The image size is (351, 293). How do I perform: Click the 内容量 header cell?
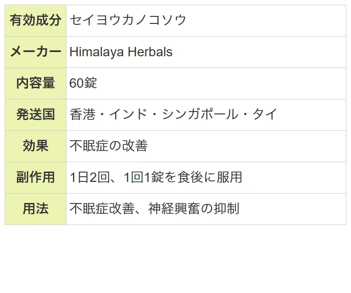[x=36, y=83]
